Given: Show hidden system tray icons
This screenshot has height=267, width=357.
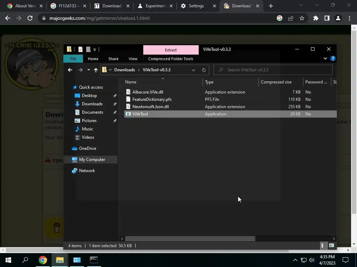Looking at the screenshot, I should [295, 260].
